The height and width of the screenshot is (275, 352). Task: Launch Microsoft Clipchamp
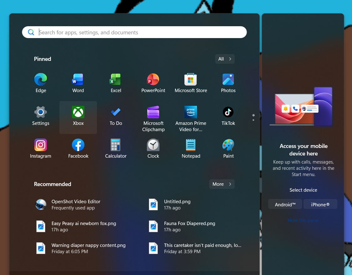[153, 112]
